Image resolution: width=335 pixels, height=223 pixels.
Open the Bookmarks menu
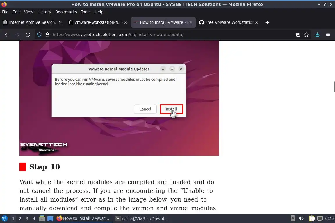[x=66, y=12]
